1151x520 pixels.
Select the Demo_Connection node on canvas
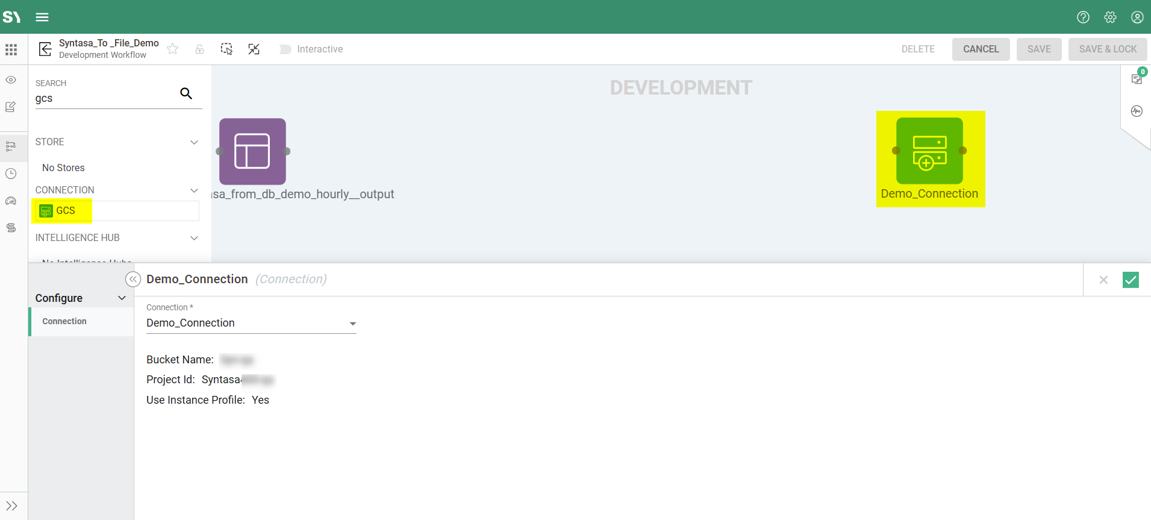929,151
